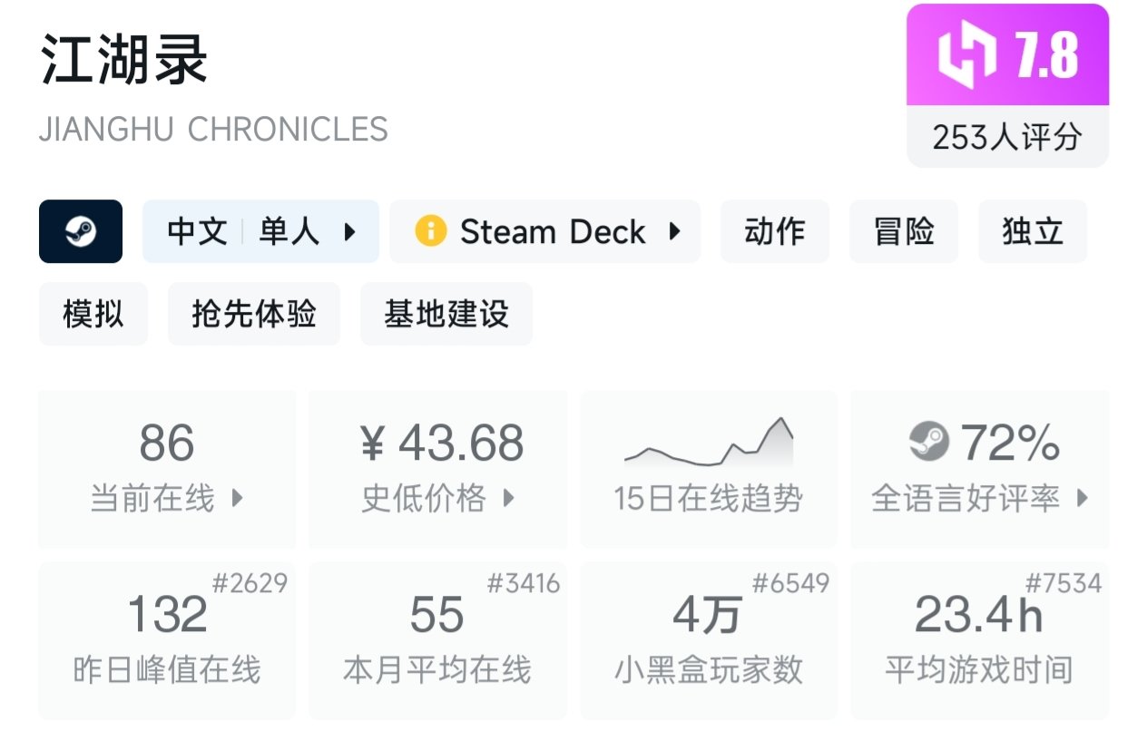Click the 平均游戏时间 23.4h card
This screenshot has width=1147, height=731.
click(978, 640)
